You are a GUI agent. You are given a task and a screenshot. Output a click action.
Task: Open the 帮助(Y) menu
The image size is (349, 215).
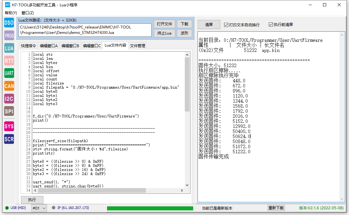pyautogui.click(x=11, y=13)
